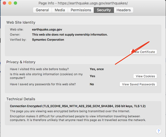Click the 'Have I visited this web site' question
Screen dimensions: 166x137
pos(39,69)
